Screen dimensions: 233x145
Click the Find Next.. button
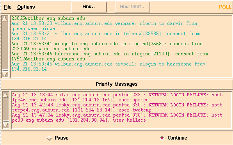(132, 7)
